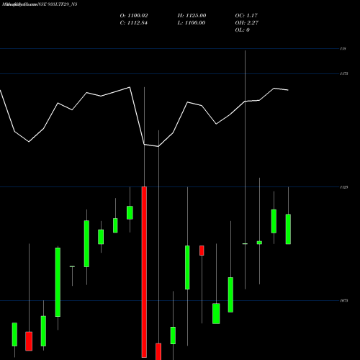Select the 1175 price axis label
360x360 pixels.
click(x=344, y=73)
